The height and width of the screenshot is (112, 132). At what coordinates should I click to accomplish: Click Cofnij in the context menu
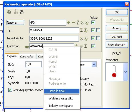pyautogui.click(x=62, y=49)
